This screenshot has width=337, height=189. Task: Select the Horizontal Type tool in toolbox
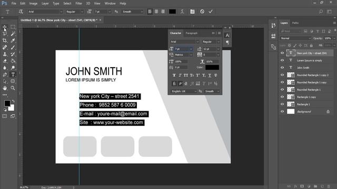[x=13, y=75]
